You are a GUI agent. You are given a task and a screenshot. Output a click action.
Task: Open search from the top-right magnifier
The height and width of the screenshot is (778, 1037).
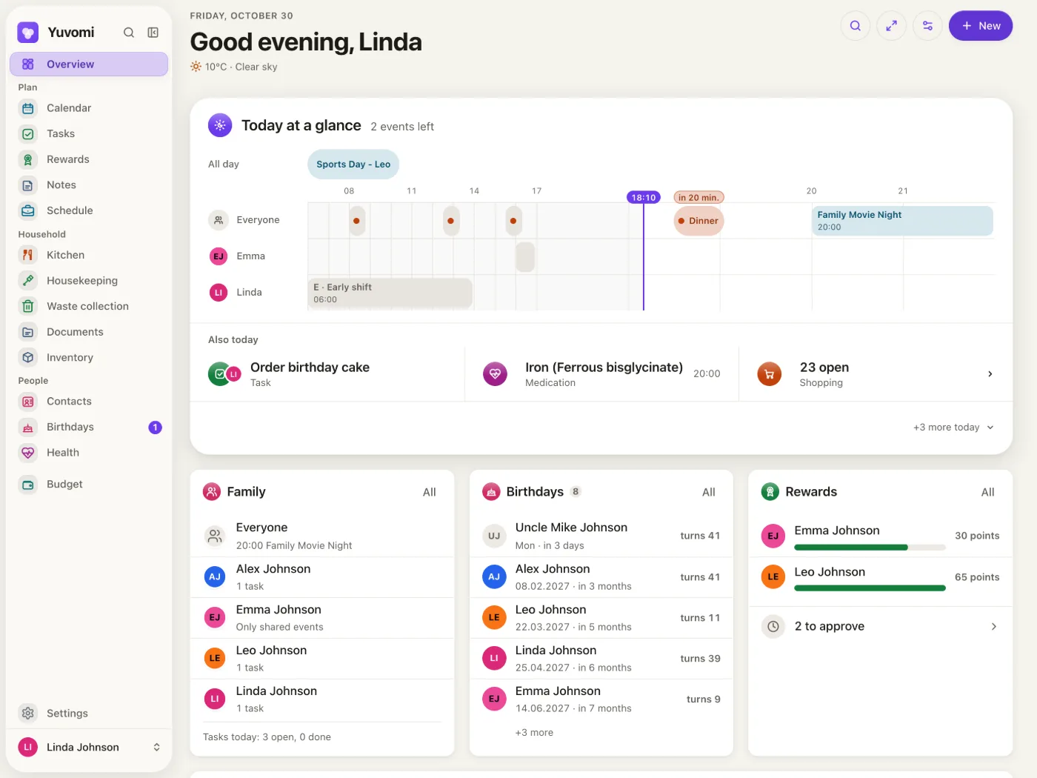(x=856, y=26)
